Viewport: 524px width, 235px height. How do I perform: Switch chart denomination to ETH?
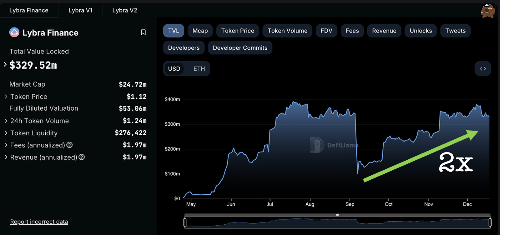[199, 69]
